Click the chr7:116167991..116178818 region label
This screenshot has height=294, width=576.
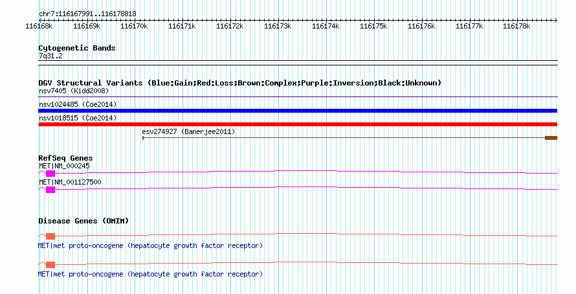click(x=87, y=14)
